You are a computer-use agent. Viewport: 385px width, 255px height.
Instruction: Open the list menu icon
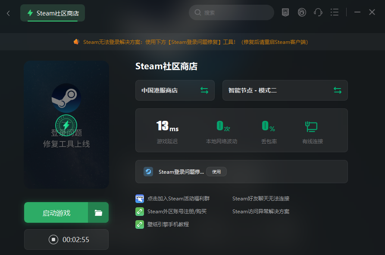click(334, 12)
